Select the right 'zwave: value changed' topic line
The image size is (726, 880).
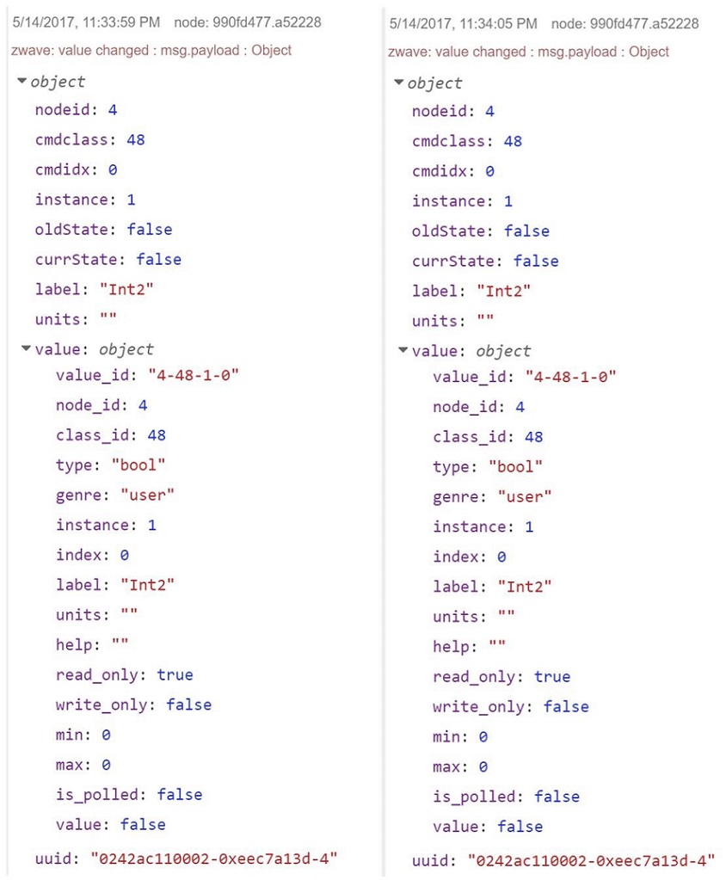tap(528, 52)
